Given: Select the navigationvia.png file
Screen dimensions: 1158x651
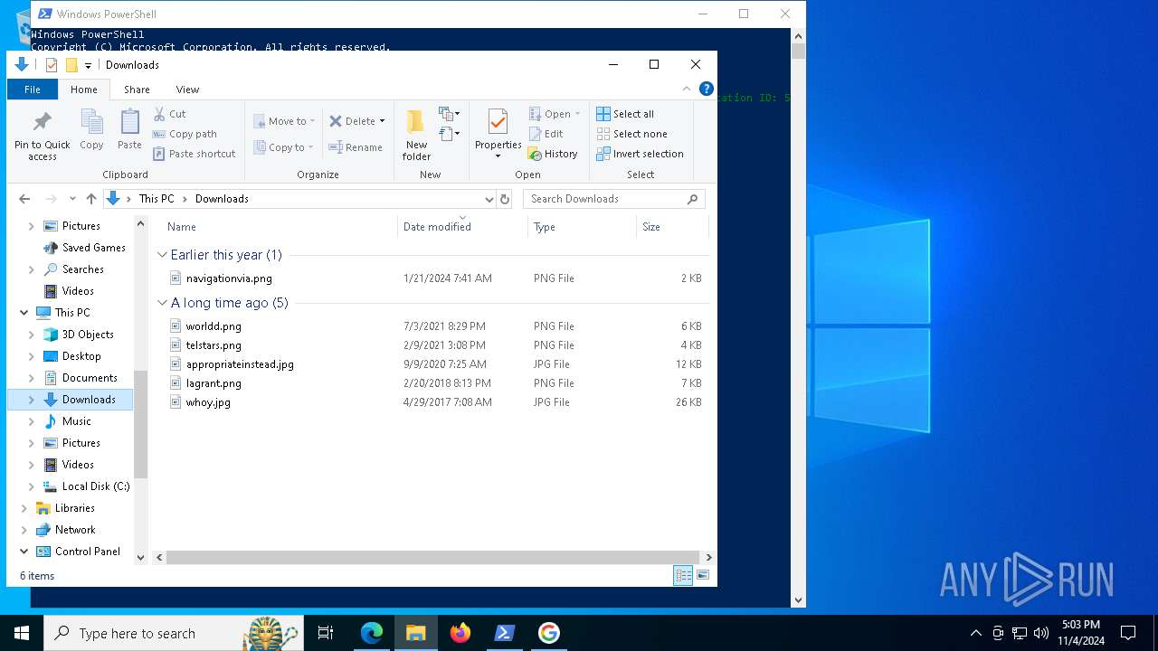Looking at the screenshot, I should click(229, 278).
